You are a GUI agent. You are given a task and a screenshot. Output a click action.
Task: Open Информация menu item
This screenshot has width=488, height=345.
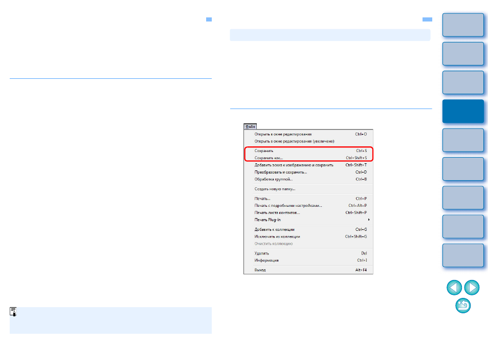click(x=308, y=261)
